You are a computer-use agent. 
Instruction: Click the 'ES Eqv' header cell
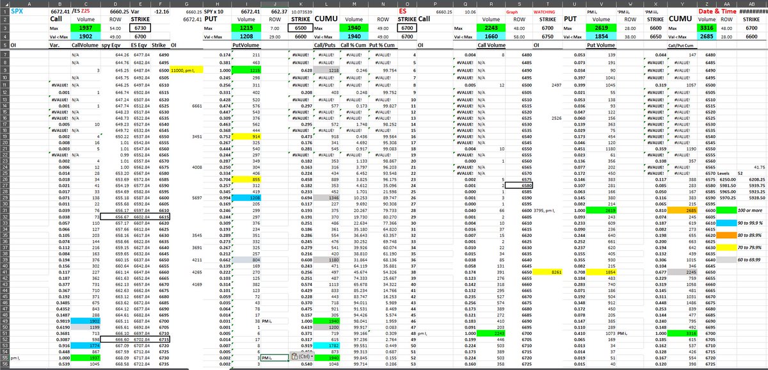[141, 45]
